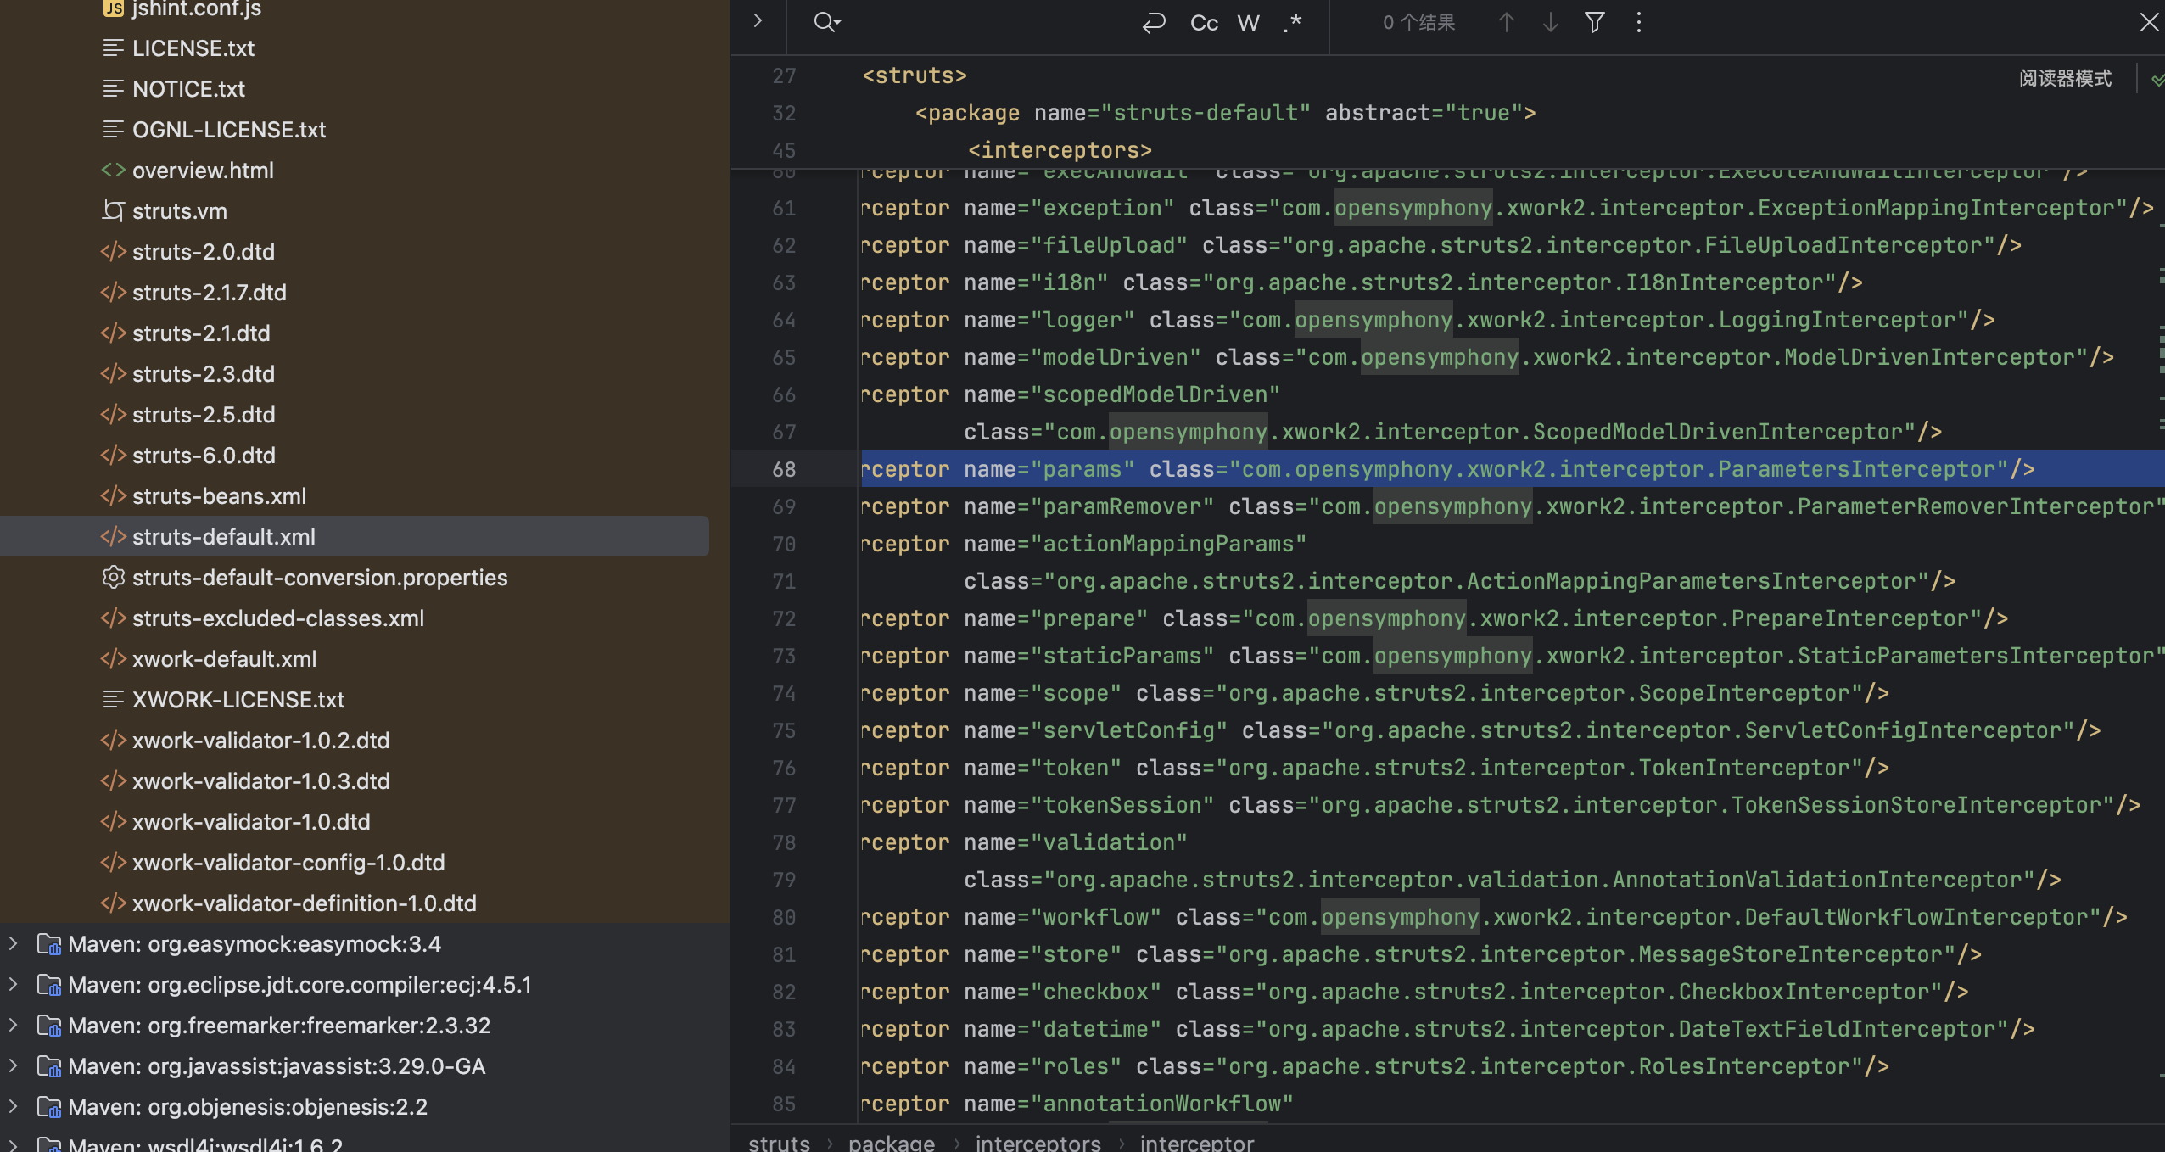Select the package breadcrumb item
Screen dimensions: 2165x1152
[891, 1143]
